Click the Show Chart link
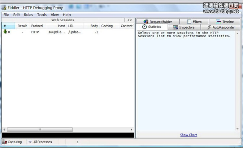 pyautogui.click(x=188, y=135)
